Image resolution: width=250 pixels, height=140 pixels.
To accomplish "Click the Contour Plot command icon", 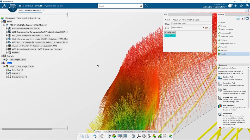I will click(x=220, y=78).
